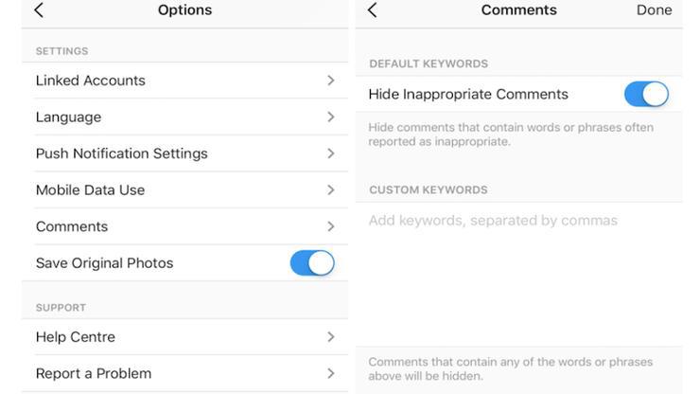The height and width of the screenshot is (394, 700).
Task: Open the Comments settings row
Action: (72, 226)
